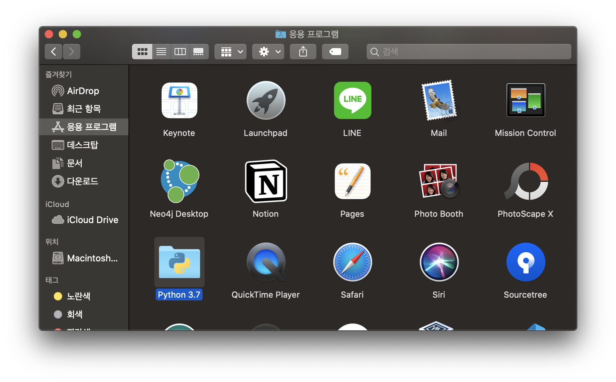Click the Notion name label

coord(266,214)
